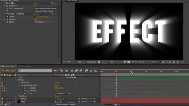
Task: Take a snapshot with the camera icon
Action: (x=99, y=62)
